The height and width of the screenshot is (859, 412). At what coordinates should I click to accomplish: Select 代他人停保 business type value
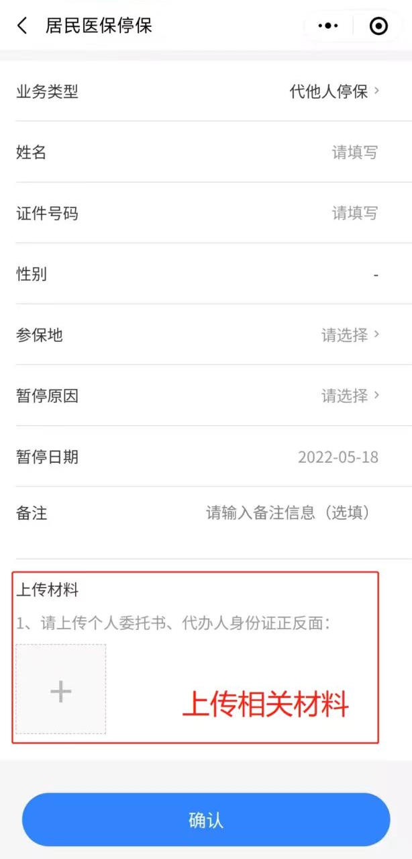tap(329, 91)
